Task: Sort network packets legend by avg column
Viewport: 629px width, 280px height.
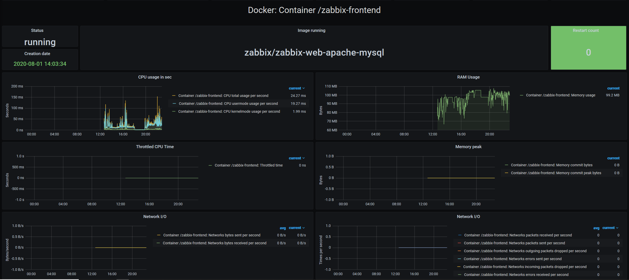Action: 596,228
